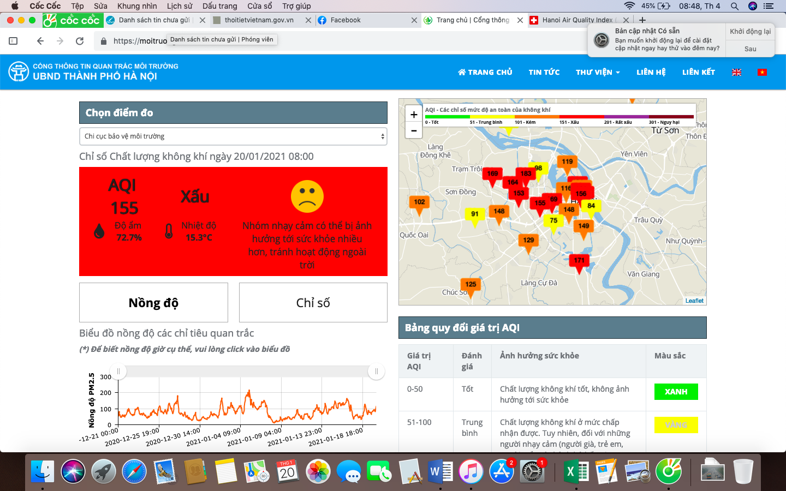Expand the THƯ VIỆN navigation menu
Viewport: 786px width, 491px height.
[x=598, y=72]
